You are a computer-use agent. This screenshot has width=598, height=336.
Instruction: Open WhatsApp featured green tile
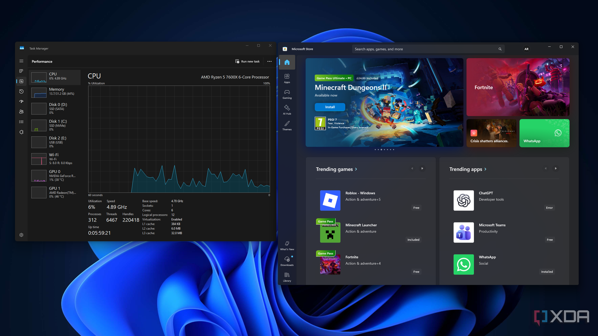[x=544, y=133]
